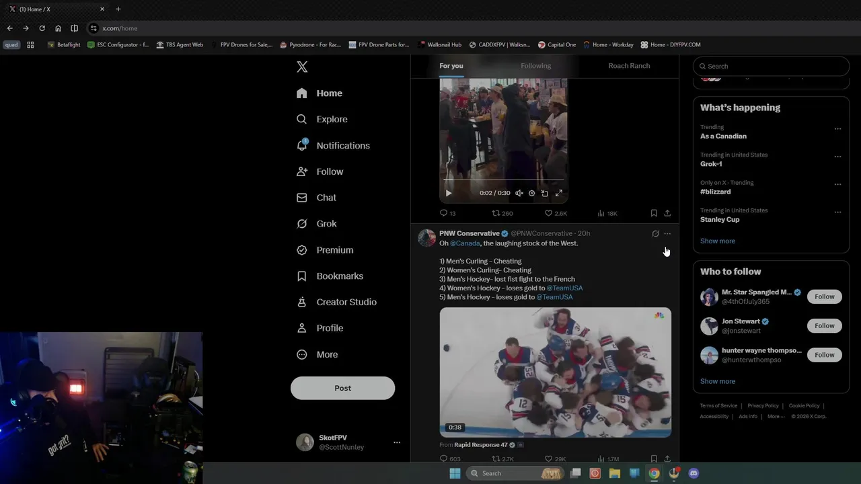Screen dimensions: 861x484
Task: Open the Windows Start menu
Action: (x=455, y=473)
